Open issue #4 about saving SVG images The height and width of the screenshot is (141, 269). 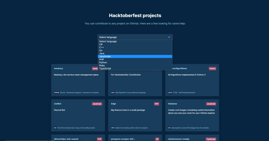click(188, 128)
